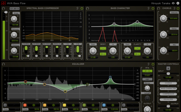Click the ear icon above CHORUS routing

pos(178,80)
